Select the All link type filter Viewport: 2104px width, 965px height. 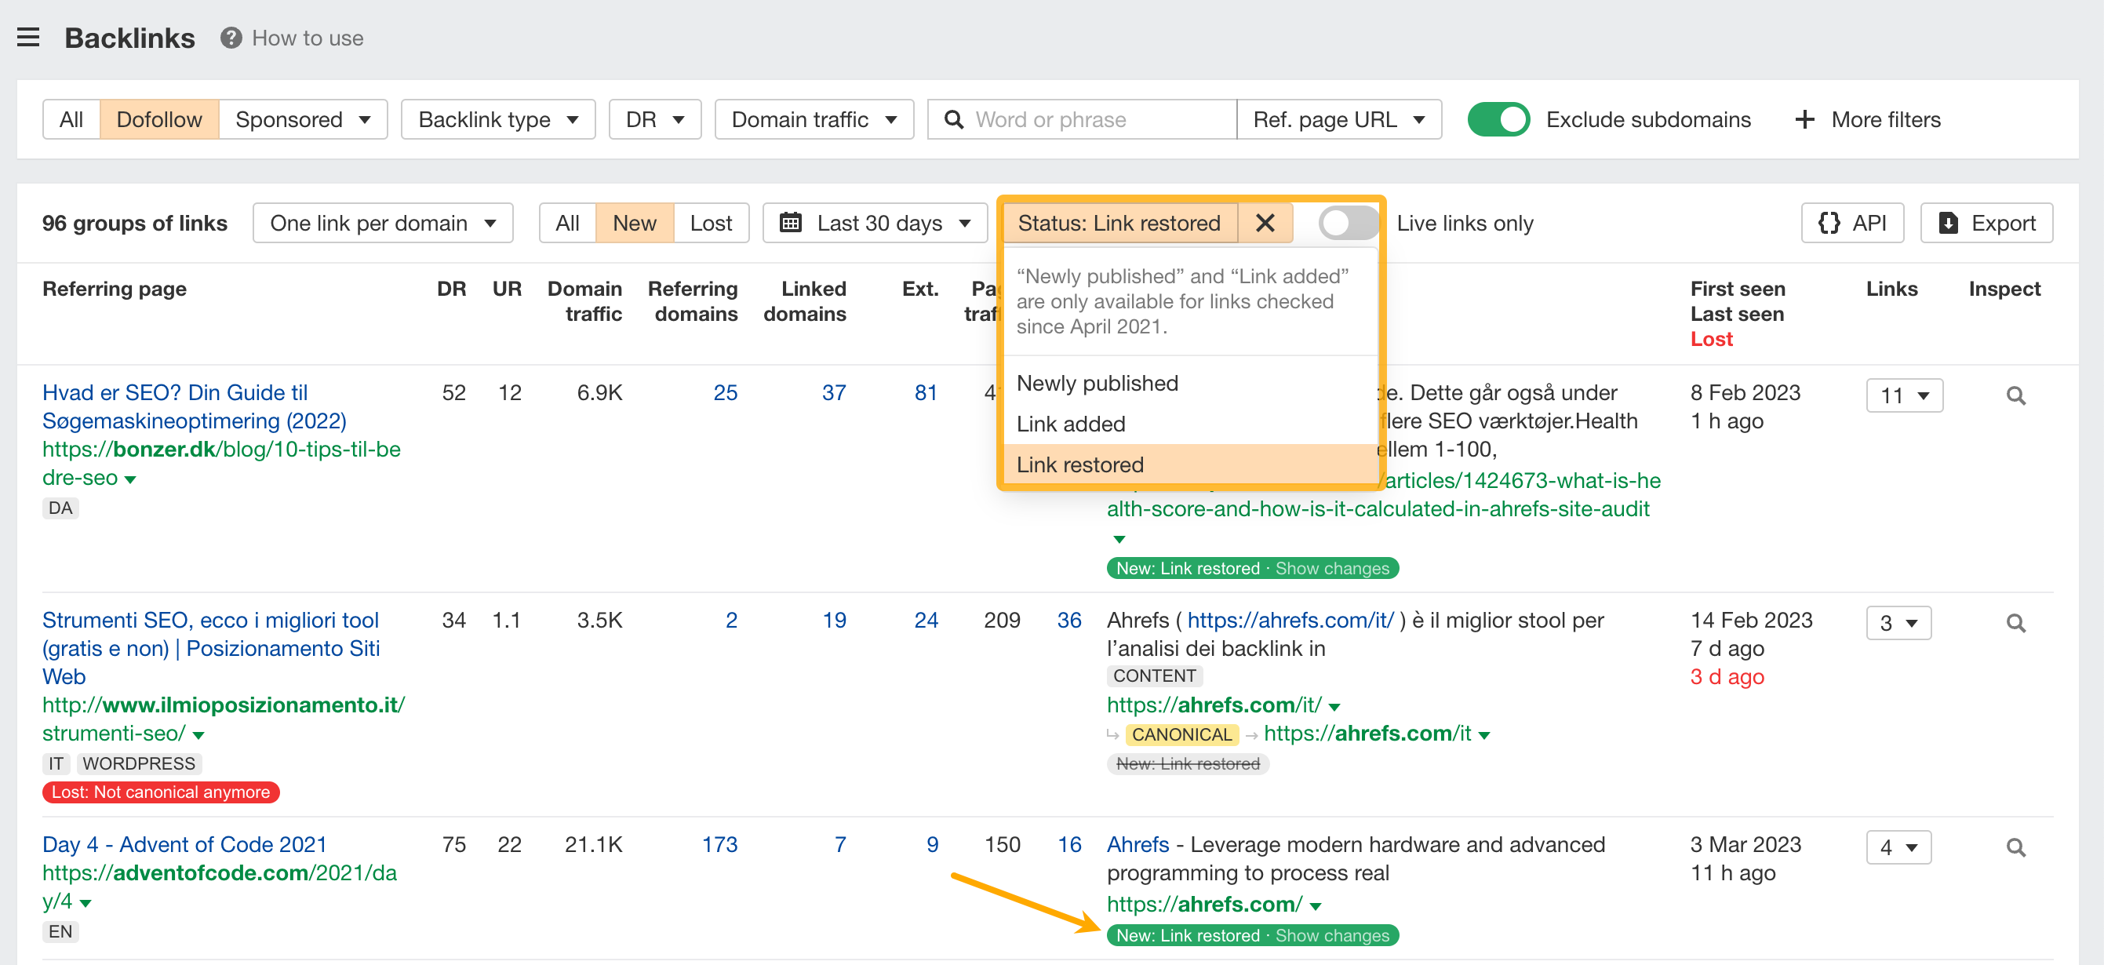coord(71,120)
